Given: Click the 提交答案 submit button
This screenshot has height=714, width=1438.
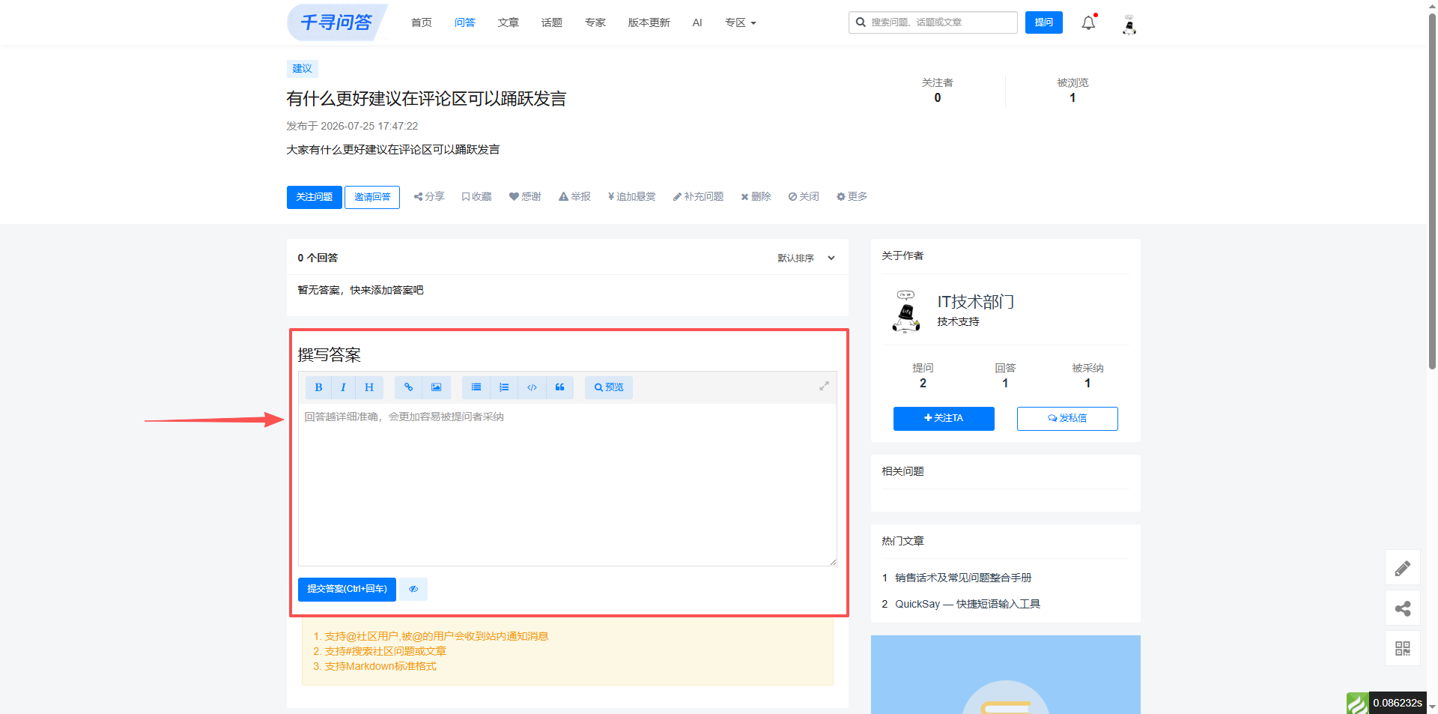Looking at the screenshot, I should (x=347, y=589).
